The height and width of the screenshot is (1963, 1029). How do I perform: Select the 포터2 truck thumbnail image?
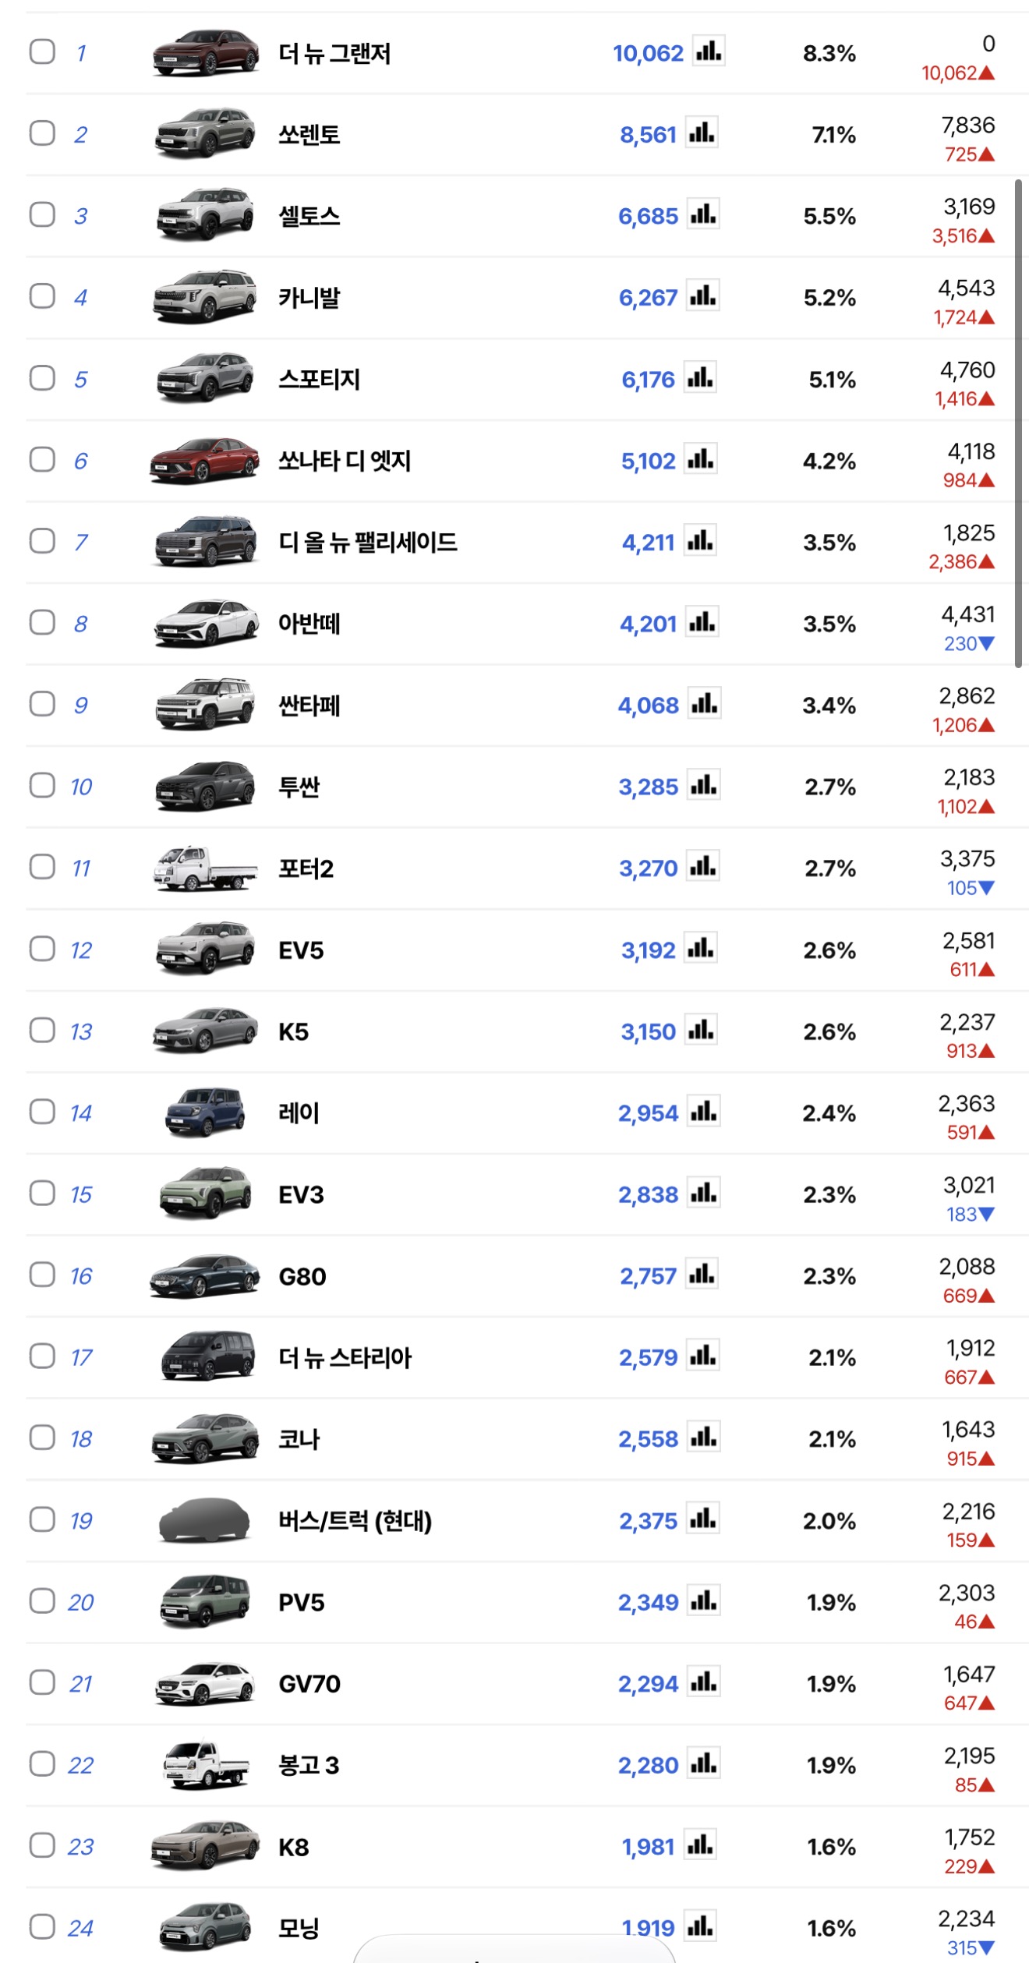click(205, 868)
